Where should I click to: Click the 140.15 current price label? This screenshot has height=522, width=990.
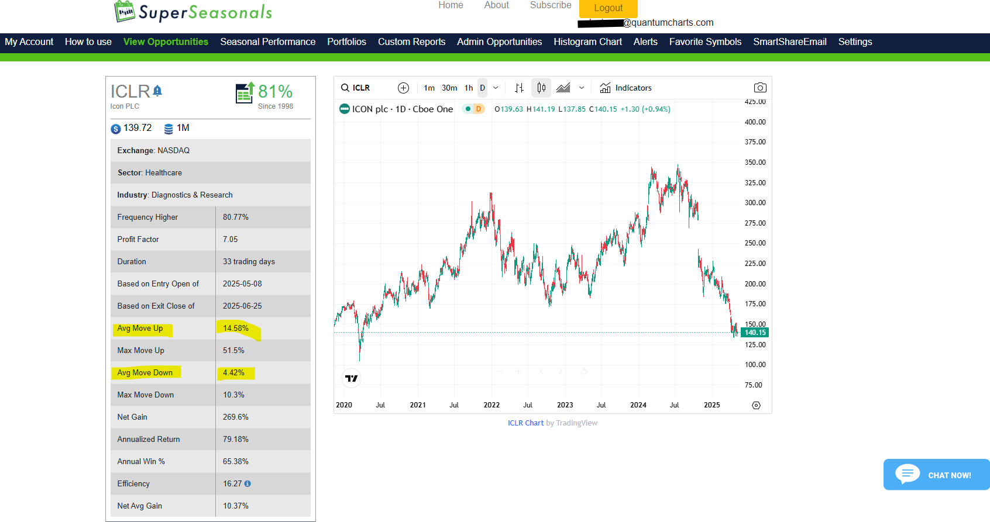(755, 333)
